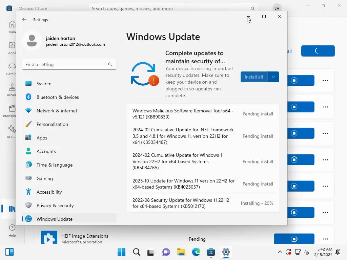Open the Windows Start menu
Image resolution: width=347 pixels, height=260 pixels.
coord(121,252)
